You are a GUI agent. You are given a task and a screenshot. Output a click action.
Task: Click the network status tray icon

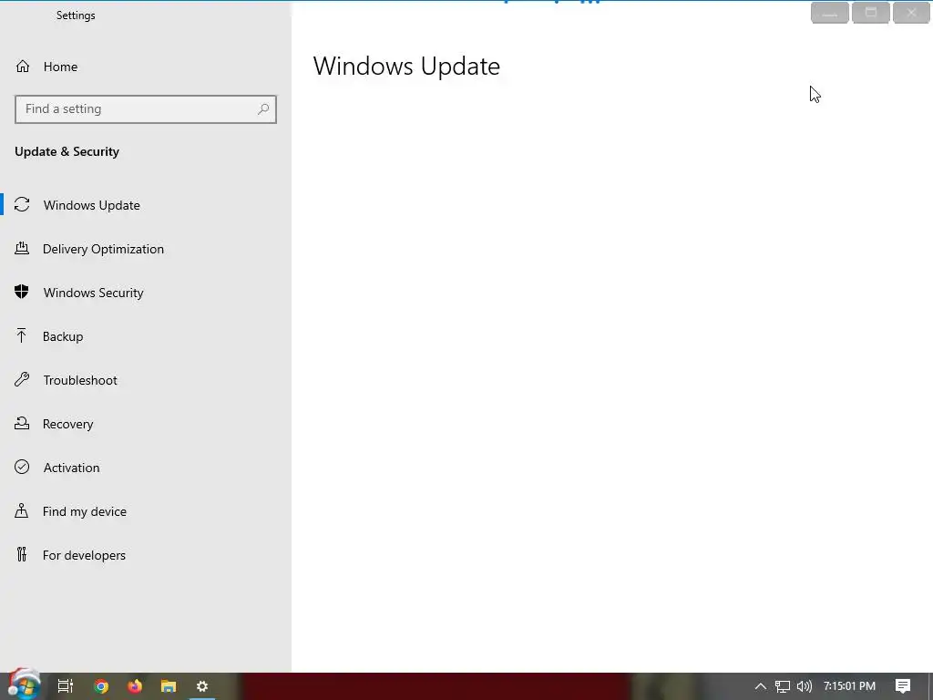783,686
